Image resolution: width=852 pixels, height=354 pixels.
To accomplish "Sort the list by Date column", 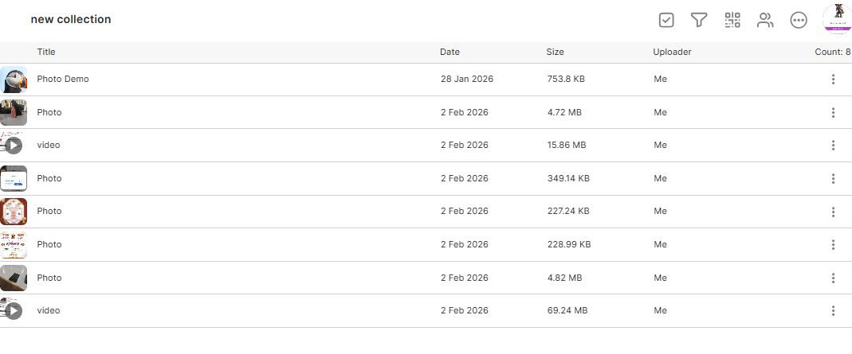I will (450, 52).
